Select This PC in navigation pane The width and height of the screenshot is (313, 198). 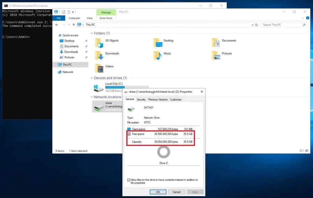(70, 65)
